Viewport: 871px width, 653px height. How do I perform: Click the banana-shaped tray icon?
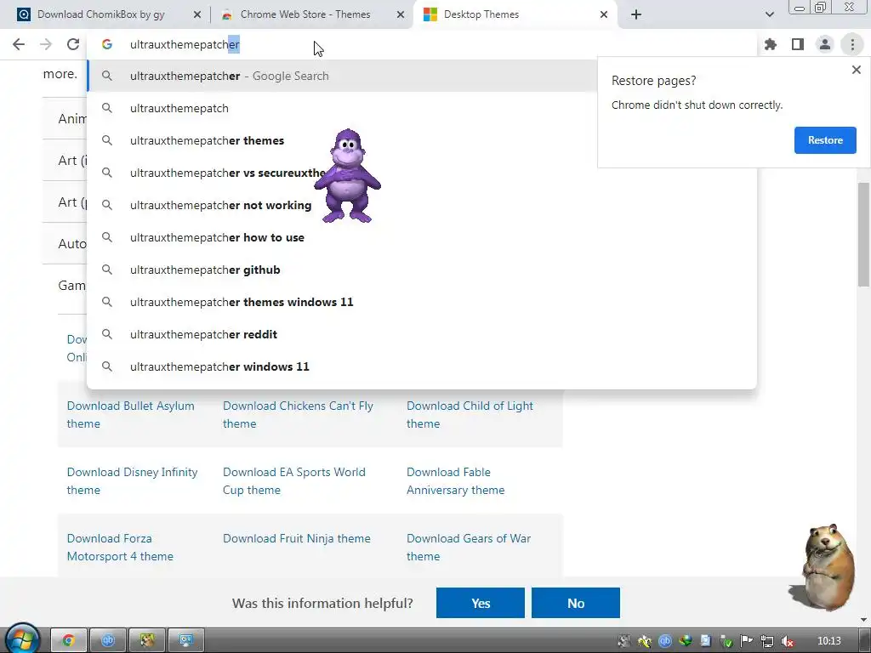(x=645, y=641)
